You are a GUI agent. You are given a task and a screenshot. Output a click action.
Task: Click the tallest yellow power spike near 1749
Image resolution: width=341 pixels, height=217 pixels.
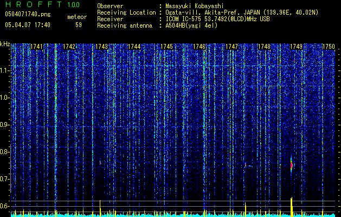[x=292, y=207]
